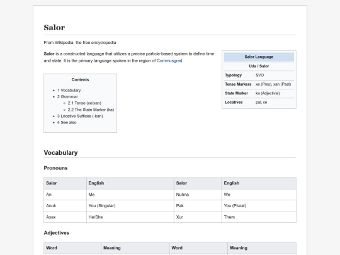The height and width of the screenshot is (255, 340).
Task: Select the 'Them' table cell
Action: [x=259, y=217]
